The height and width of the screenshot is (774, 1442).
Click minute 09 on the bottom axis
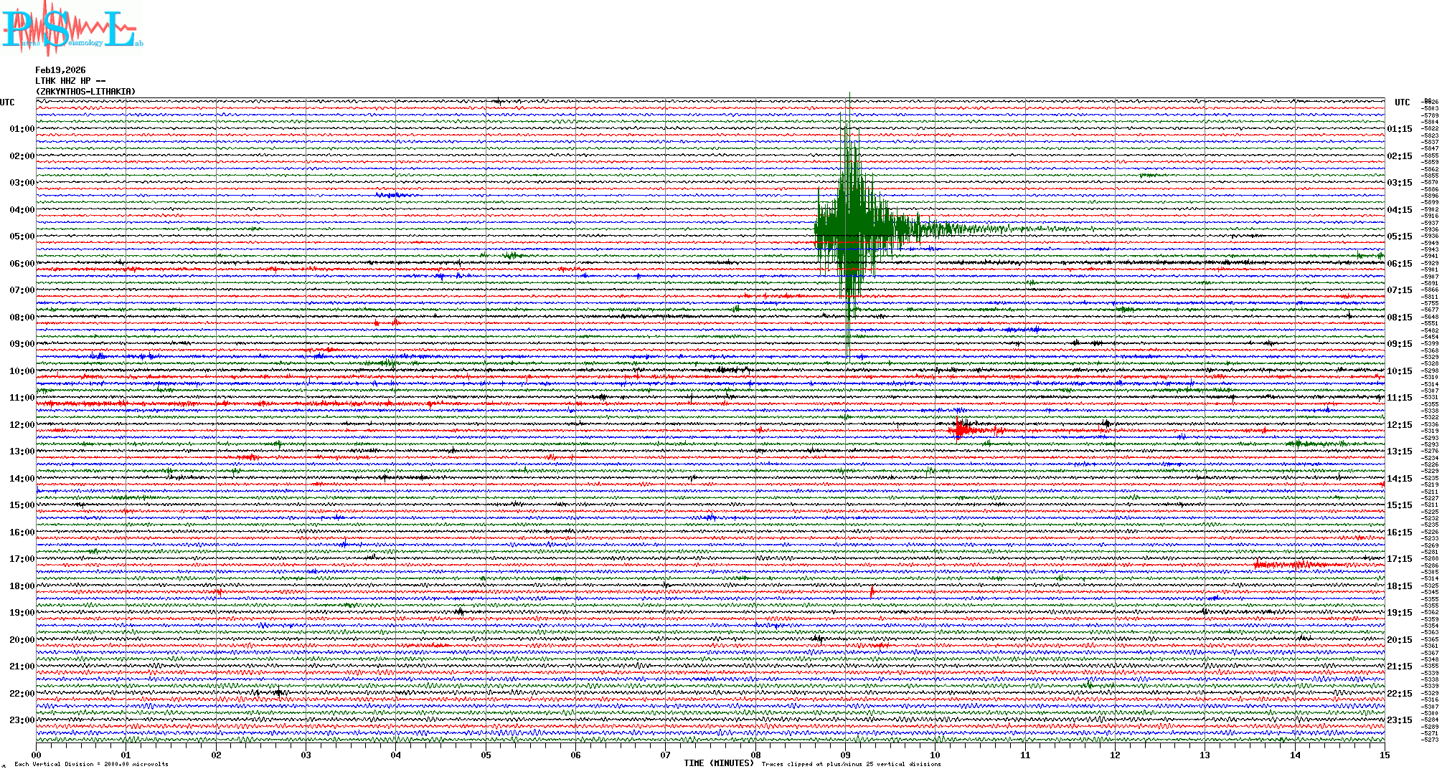(x=845, y=755)
